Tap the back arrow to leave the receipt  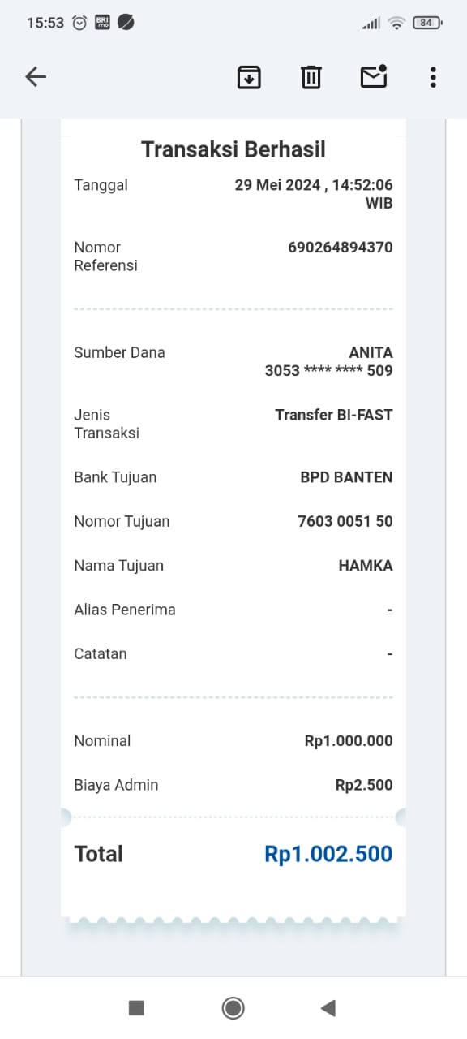click(x=35, y=76)
